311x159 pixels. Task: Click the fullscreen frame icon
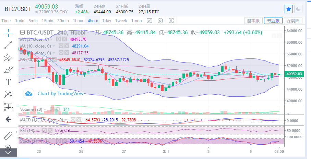pos(171,21)
